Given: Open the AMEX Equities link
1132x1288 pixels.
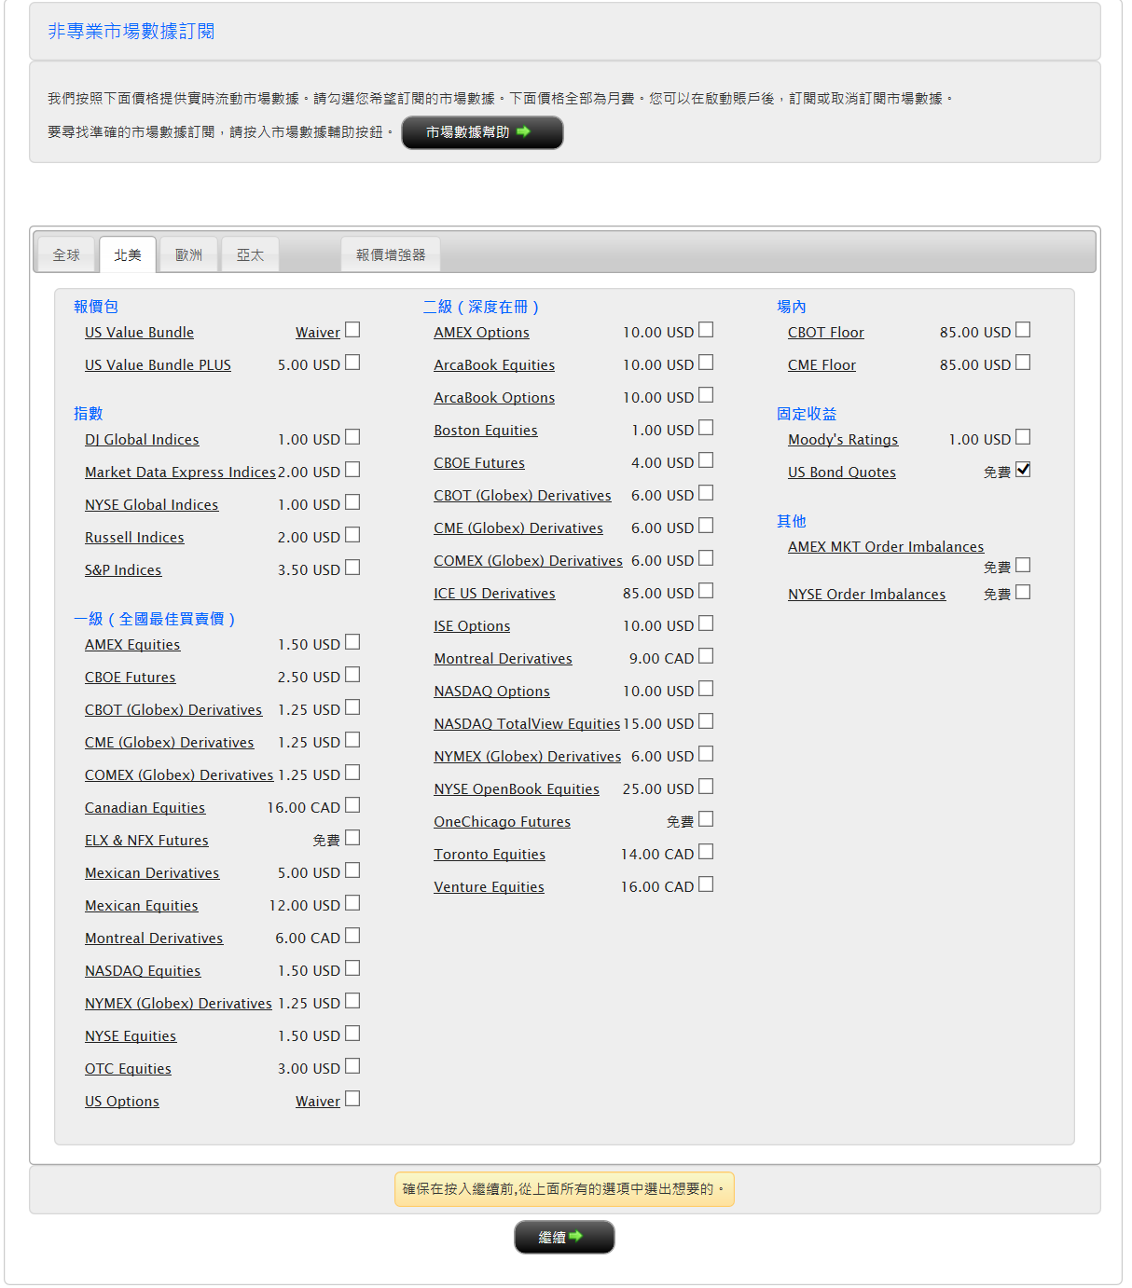Looking at the screenshot, I should tap(132, 645).
